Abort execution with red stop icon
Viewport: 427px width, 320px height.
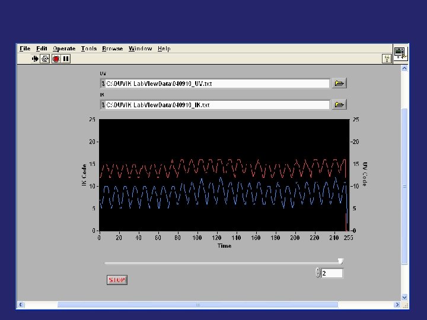[56, 59]
